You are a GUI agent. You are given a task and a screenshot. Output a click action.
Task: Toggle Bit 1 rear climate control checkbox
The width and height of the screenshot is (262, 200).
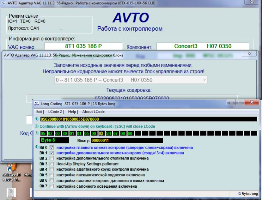point(52,153)
